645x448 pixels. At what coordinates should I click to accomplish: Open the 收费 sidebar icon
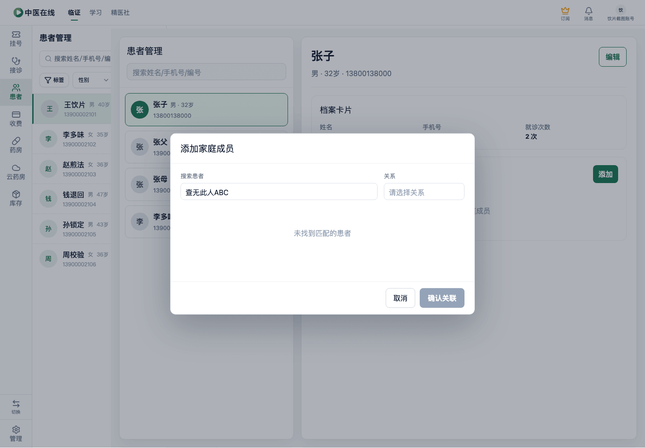click(16, 119)
